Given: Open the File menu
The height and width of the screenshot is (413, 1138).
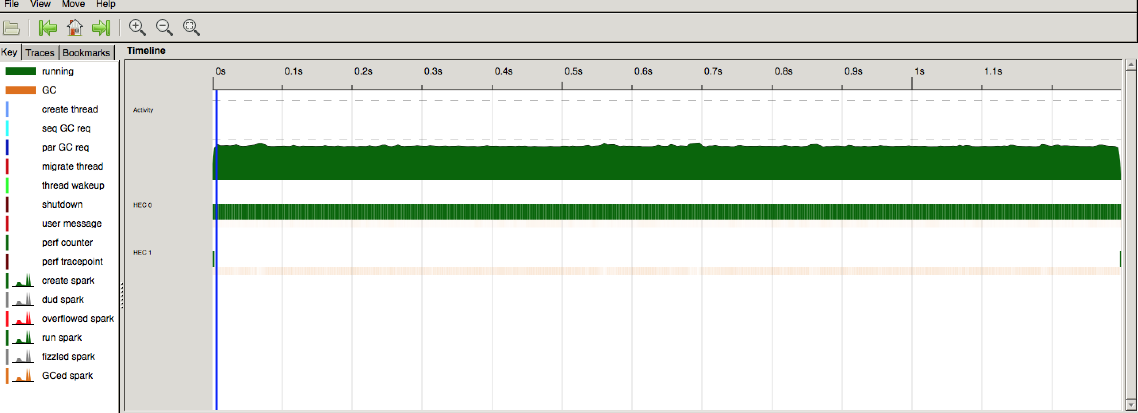Looking at the screenshot, I should click(11, 4).
